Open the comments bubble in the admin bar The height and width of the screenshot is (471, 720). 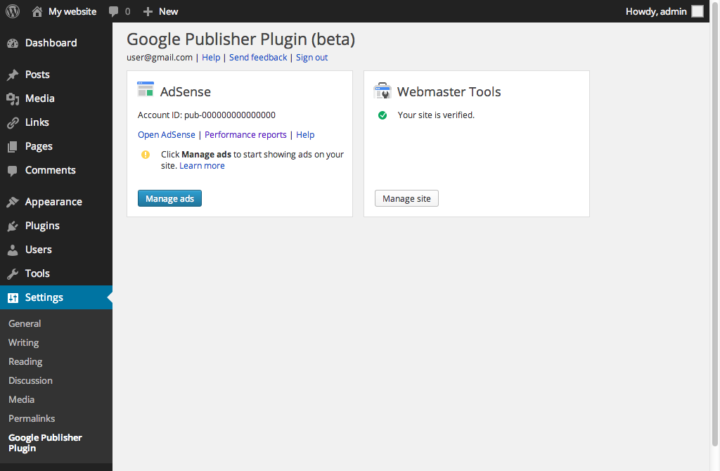[x=113, y=11]
